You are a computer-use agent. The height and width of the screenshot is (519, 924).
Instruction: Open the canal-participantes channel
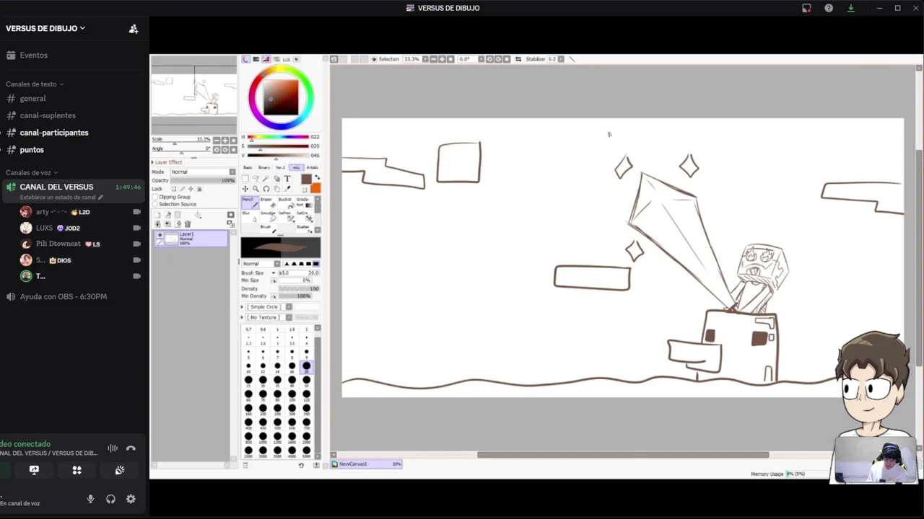pos(54,133)
